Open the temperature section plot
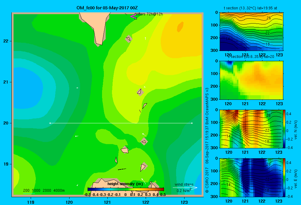The image size is (301, 205). point(251,32)
